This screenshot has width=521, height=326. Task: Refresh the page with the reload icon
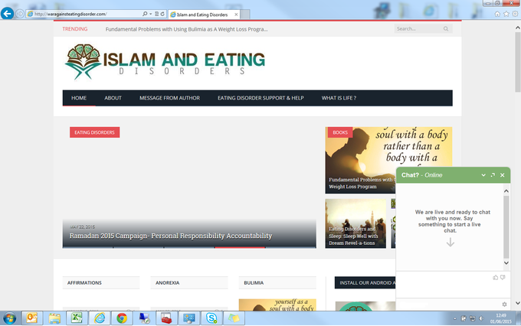(162, 14)
